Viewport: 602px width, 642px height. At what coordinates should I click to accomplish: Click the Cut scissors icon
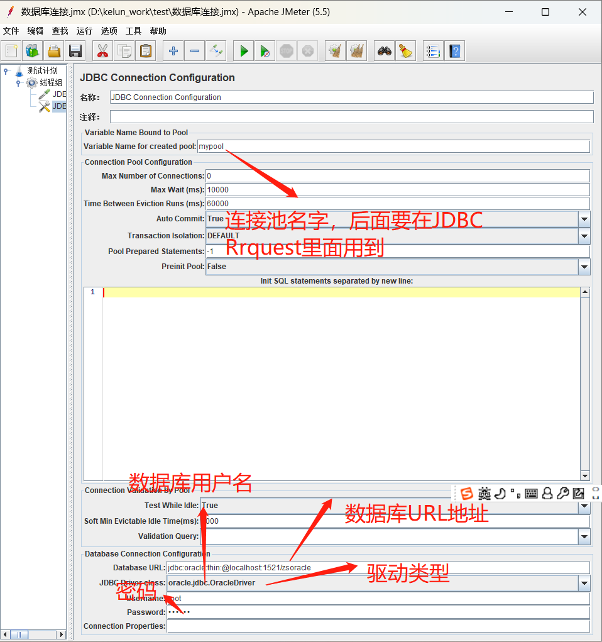tap(102, 51)
